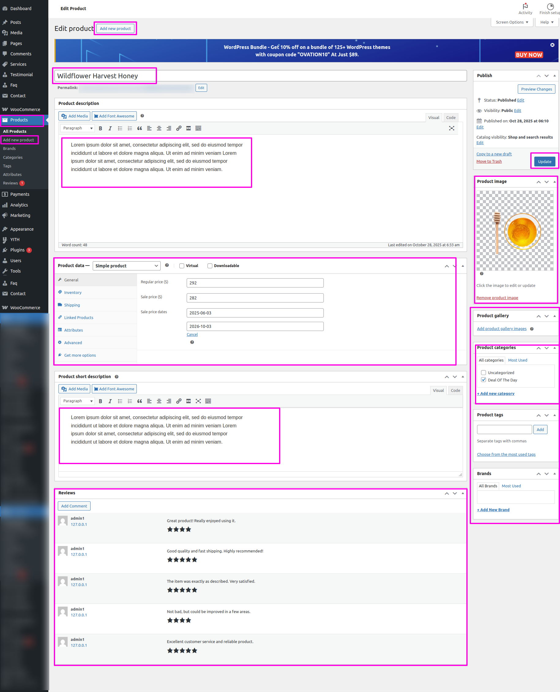Switch to the Inventory tab in Product data
The height and width of the screenshot is (692, 560).
[73, 292]
